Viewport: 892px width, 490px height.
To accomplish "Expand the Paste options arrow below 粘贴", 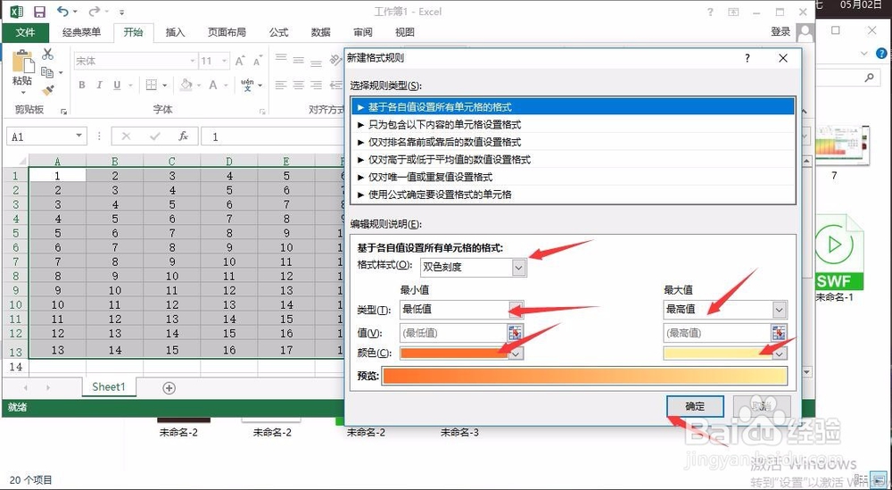I will (23, 93).
